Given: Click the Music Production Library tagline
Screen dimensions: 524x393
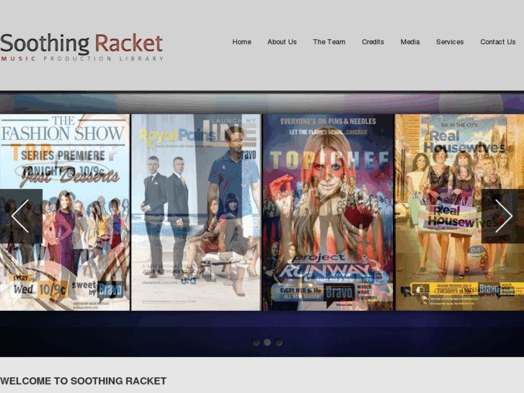Looking at the screenshot, I should pos(82,58).
